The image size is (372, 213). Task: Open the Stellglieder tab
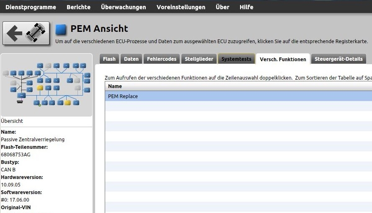[x=199, y=59]
